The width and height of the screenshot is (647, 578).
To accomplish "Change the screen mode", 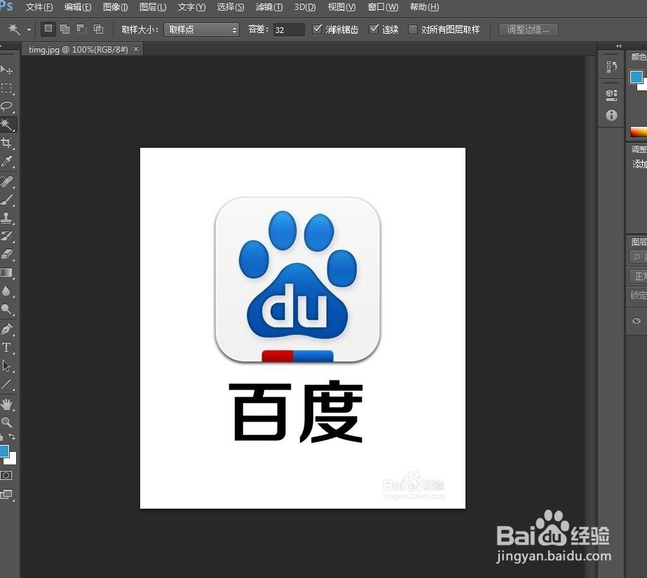I will [6, 494].
